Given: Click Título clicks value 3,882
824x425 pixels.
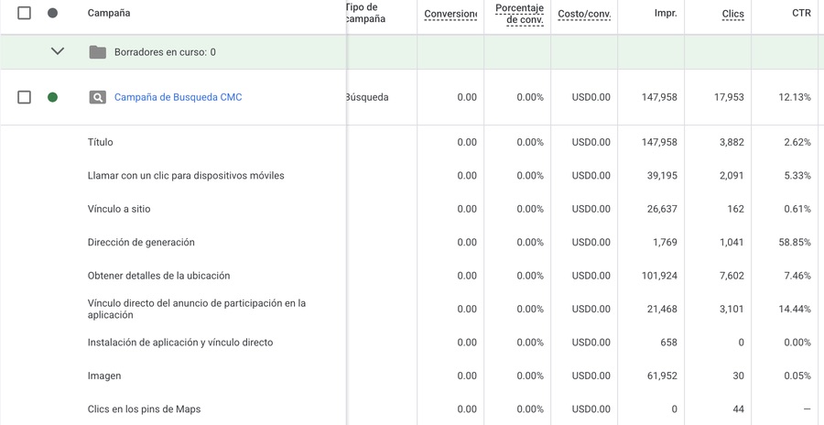Looking at the screenshot, I should tap(732, 142).
